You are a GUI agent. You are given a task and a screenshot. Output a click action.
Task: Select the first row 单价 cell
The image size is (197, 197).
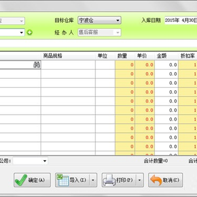144,65
